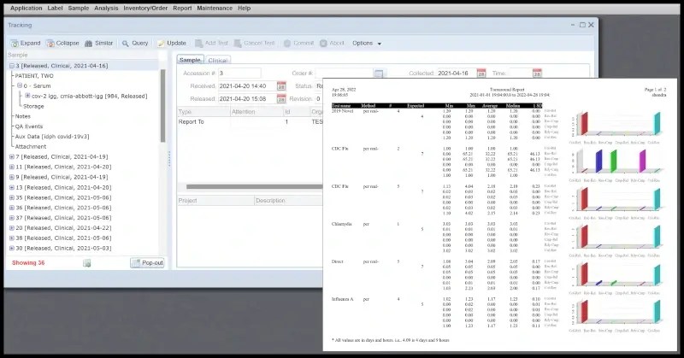Viewport: 684px width, 358px height.
Task: Click the Similar toolbar button
Action: pos(98,44)
